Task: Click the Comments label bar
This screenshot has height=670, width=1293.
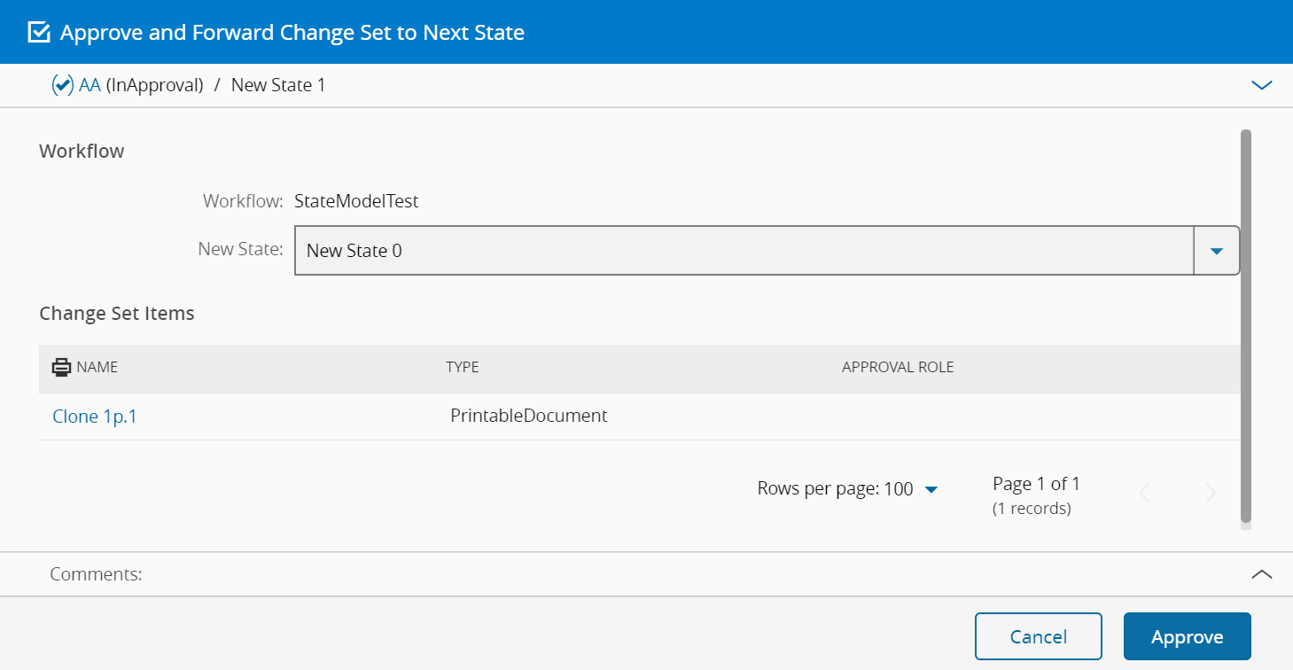Action: click(96, 574)
